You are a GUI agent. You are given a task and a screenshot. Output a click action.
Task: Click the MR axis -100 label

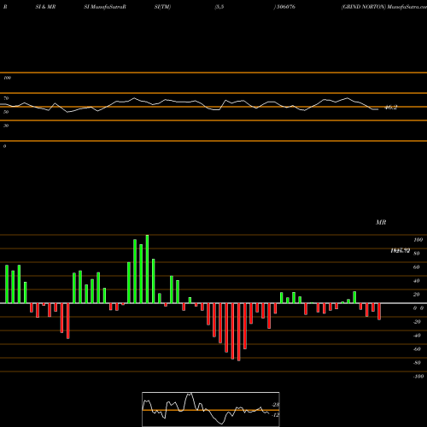(418, 377)
